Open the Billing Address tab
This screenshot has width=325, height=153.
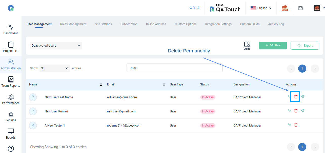[x=156, y=24]
